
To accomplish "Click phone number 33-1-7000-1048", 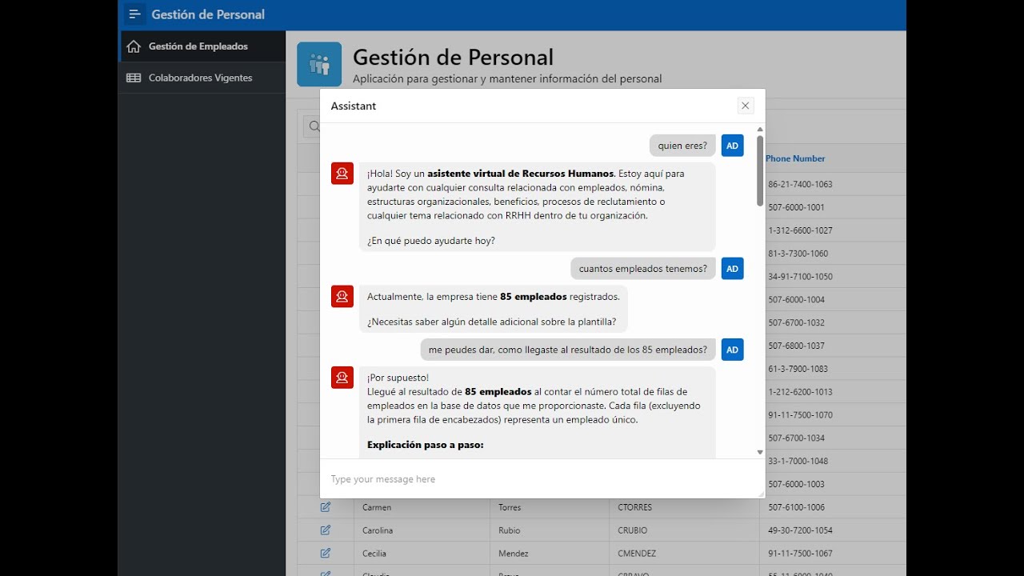I will point(798,462).
